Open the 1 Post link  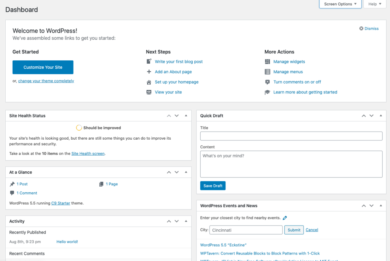pyautogui.click(x=22, y=184)
